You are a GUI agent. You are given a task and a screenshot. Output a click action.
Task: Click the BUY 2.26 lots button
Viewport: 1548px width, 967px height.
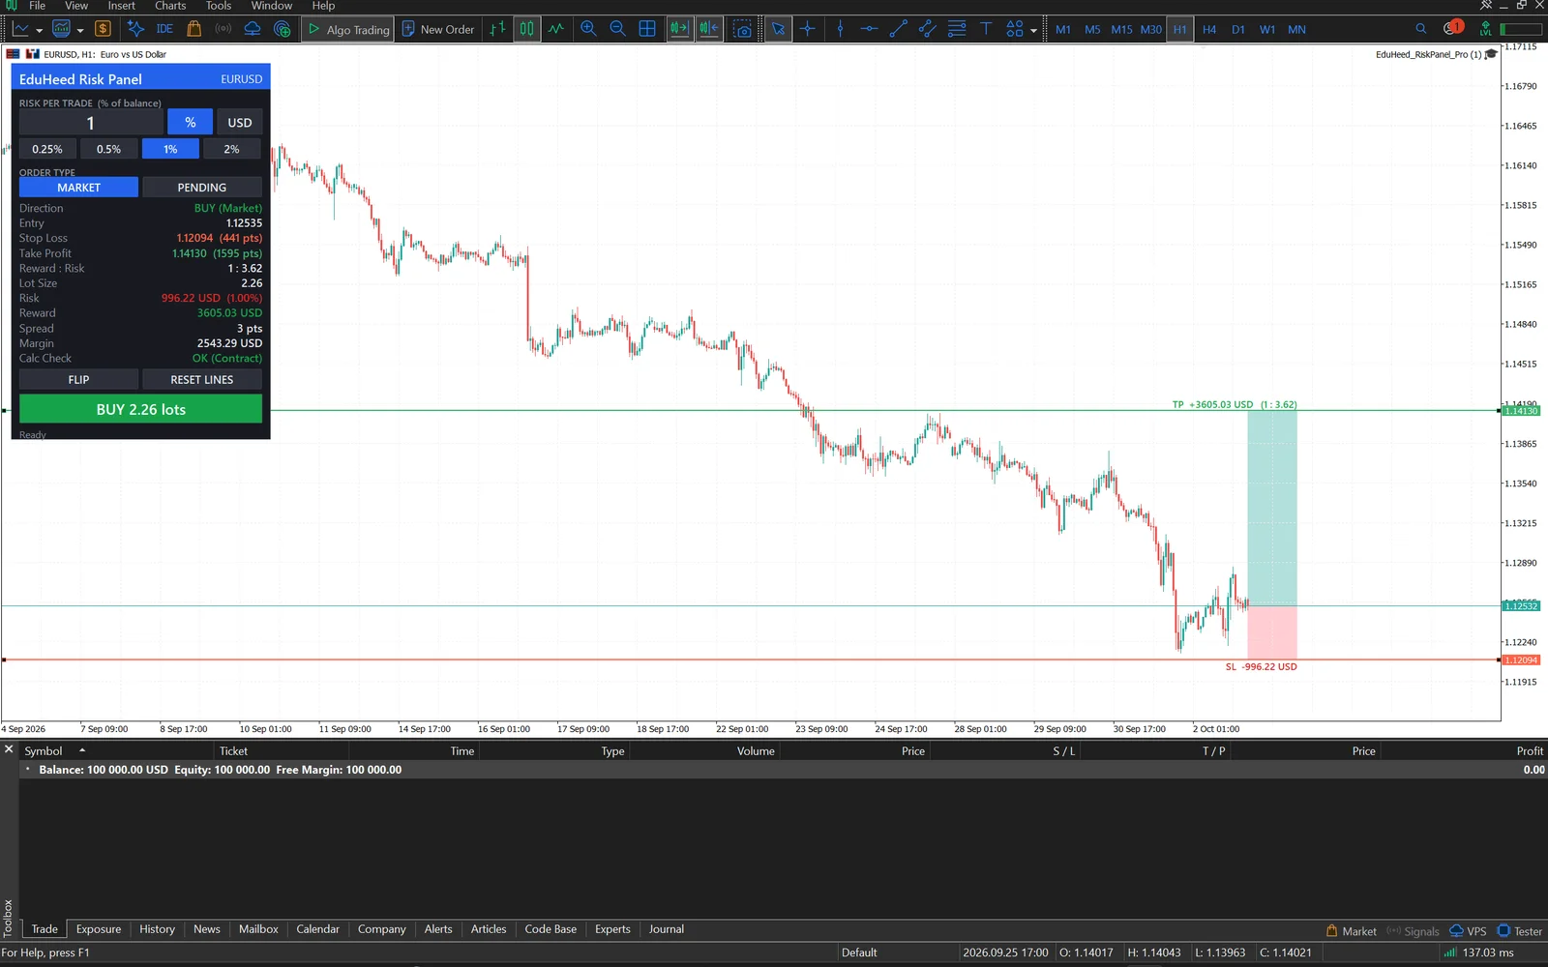click(x=140, y=409)
